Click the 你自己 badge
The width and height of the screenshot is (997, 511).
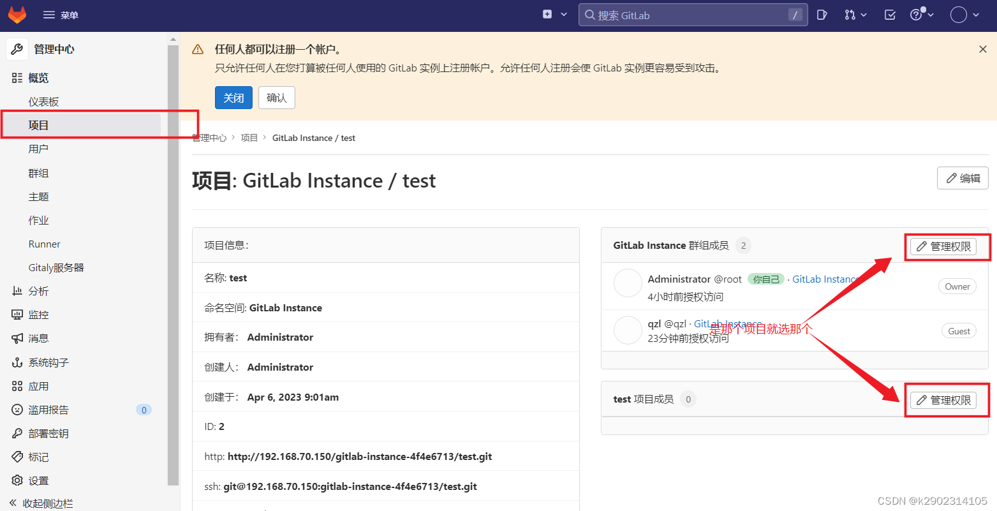tap(766, 279)
